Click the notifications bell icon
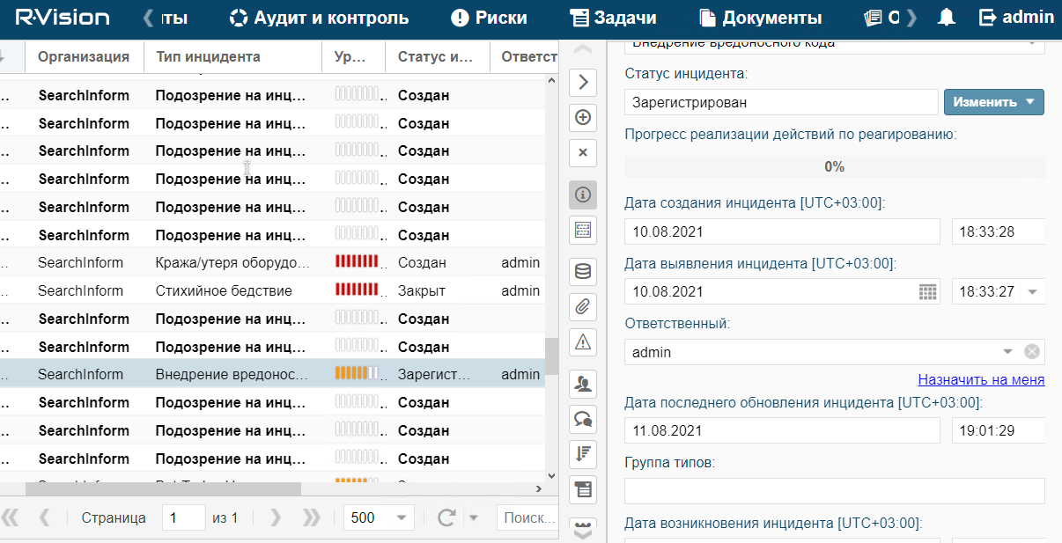 coord(947,18)
